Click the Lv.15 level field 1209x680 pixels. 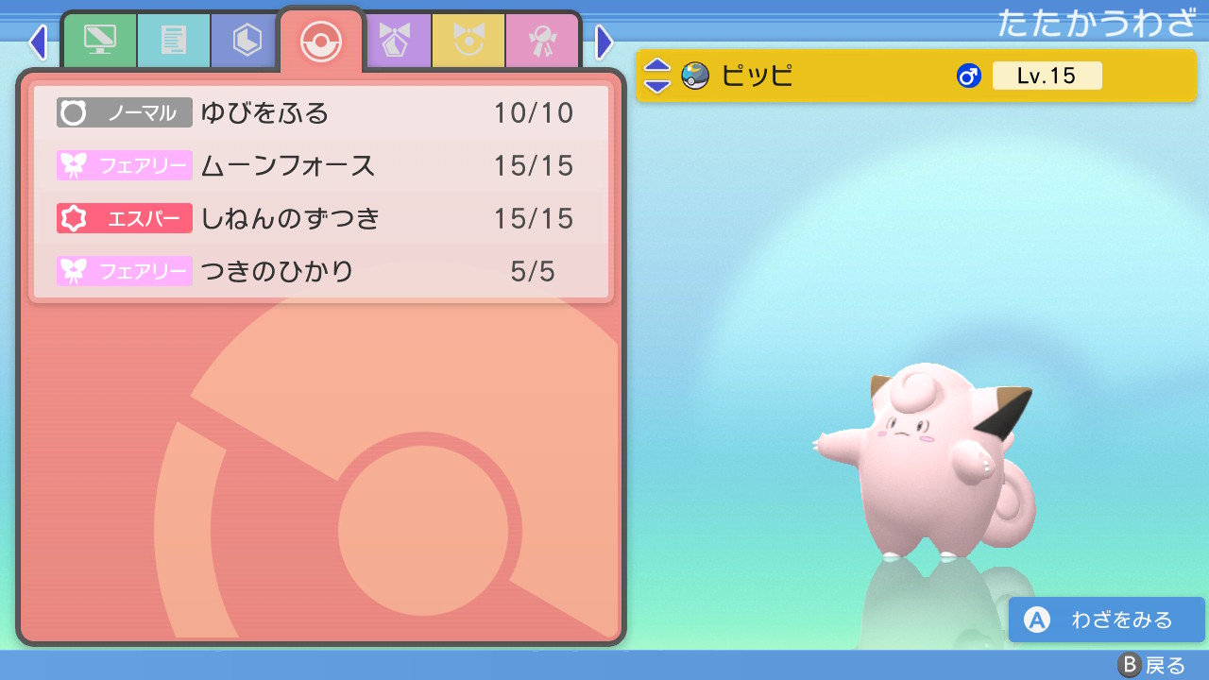pos(1047,76)
